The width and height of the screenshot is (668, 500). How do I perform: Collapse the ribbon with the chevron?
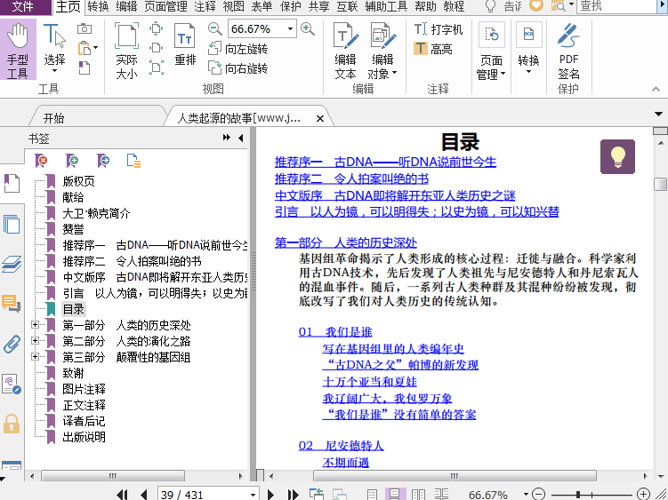click(x=656, y=89)
